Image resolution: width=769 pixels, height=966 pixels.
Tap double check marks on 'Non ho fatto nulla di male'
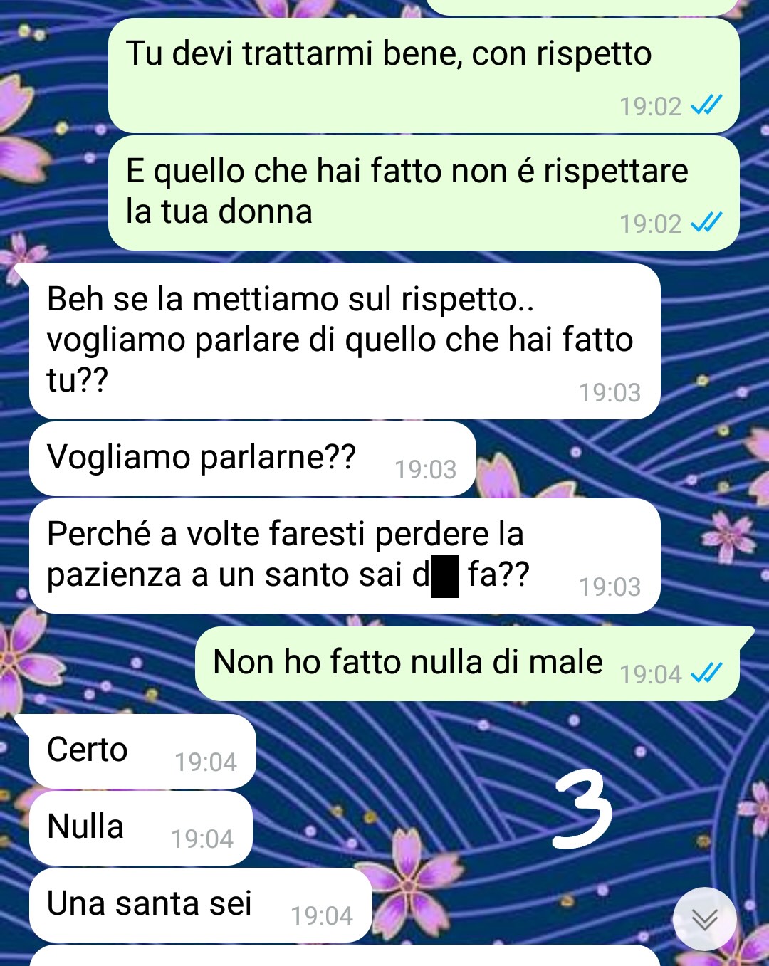pyautogui.click(x=706, y=673)
